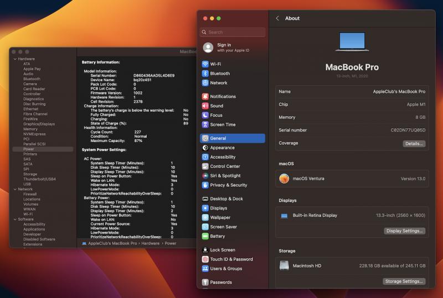
Task: Select Power in System Information sidebar
Action: pyautogui.click(x=43, y=149)
